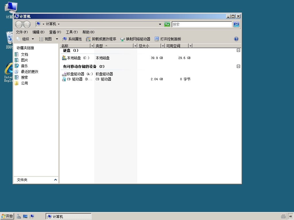Select the 本地磁盘 (C:) drive icon
Screen dimensions: 294x220
click(x=64, y=58)
